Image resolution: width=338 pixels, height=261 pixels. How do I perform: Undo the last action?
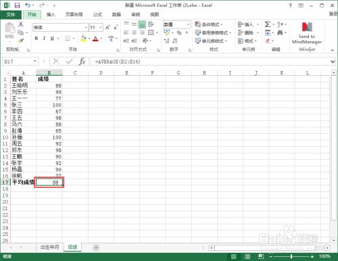(x=28, y=5)
